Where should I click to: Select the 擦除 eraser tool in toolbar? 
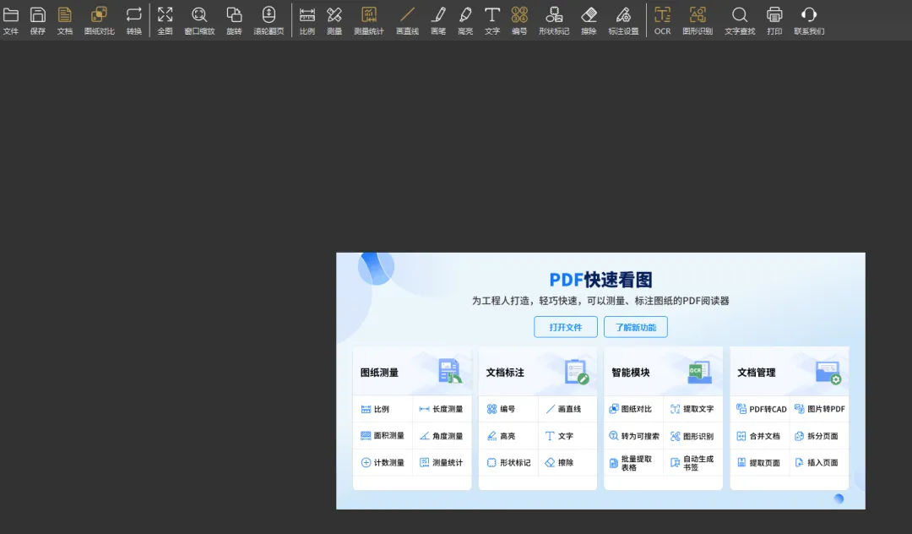pos(589,20)
